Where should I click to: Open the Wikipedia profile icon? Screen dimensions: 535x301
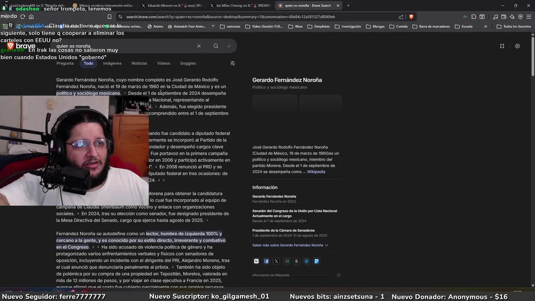click(x=256, y=261)
